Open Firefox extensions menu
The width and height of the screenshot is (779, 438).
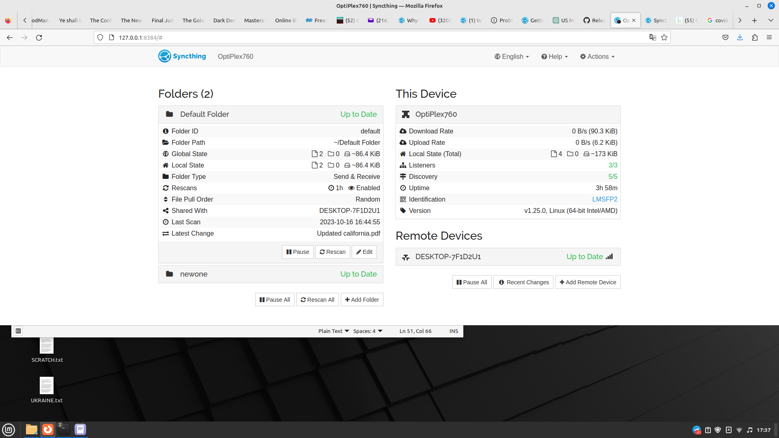coord(755,37)
